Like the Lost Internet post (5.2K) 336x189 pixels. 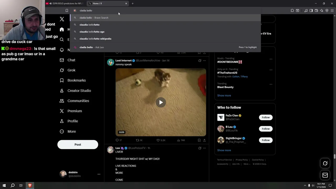pyautogui.click(x=161, y=140)
